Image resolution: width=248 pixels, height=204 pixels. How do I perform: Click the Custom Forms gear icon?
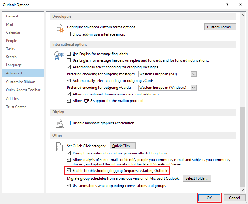click(59, 29)
